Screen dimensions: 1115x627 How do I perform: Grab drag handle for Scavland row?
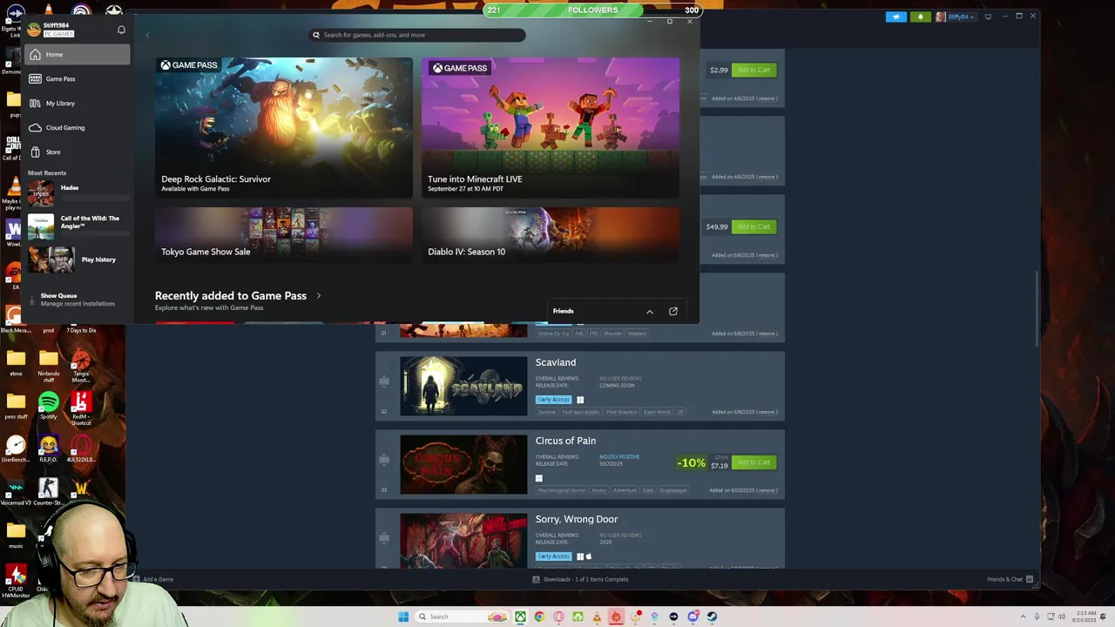[384, 381]
